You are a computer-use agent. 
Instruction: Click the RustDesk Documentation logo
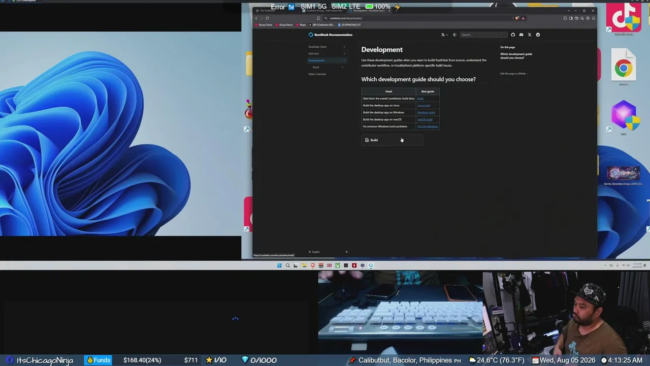pyautogui.click(x=331, y=35)
